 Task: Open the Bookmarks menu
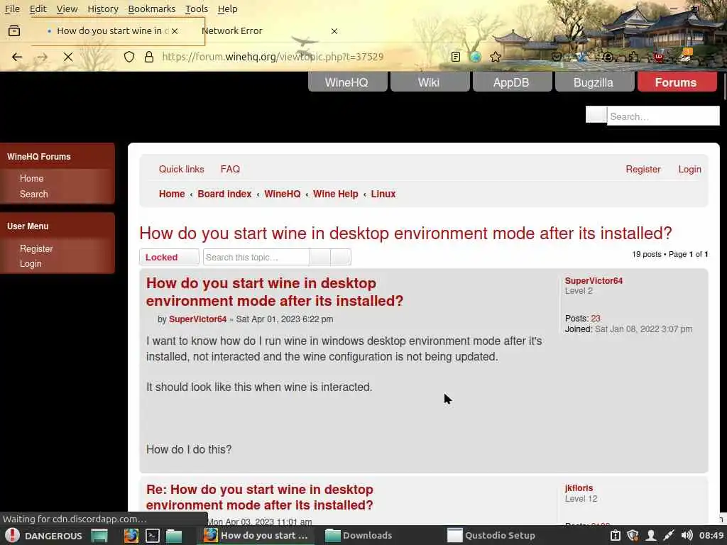152,9
